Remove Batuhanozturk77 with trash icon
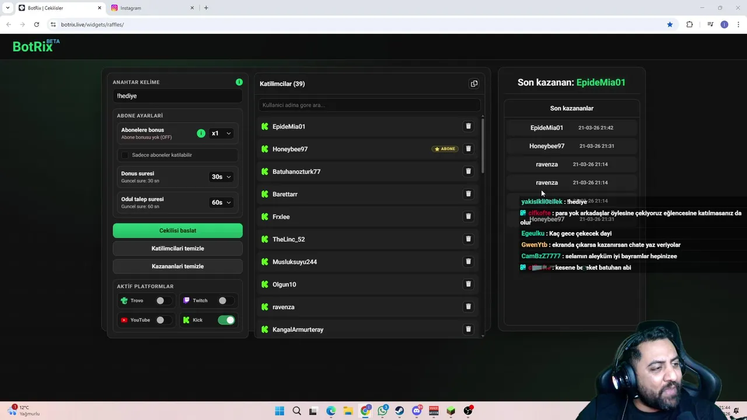Screen dimensions: 747x420 [x=468, y=171]
